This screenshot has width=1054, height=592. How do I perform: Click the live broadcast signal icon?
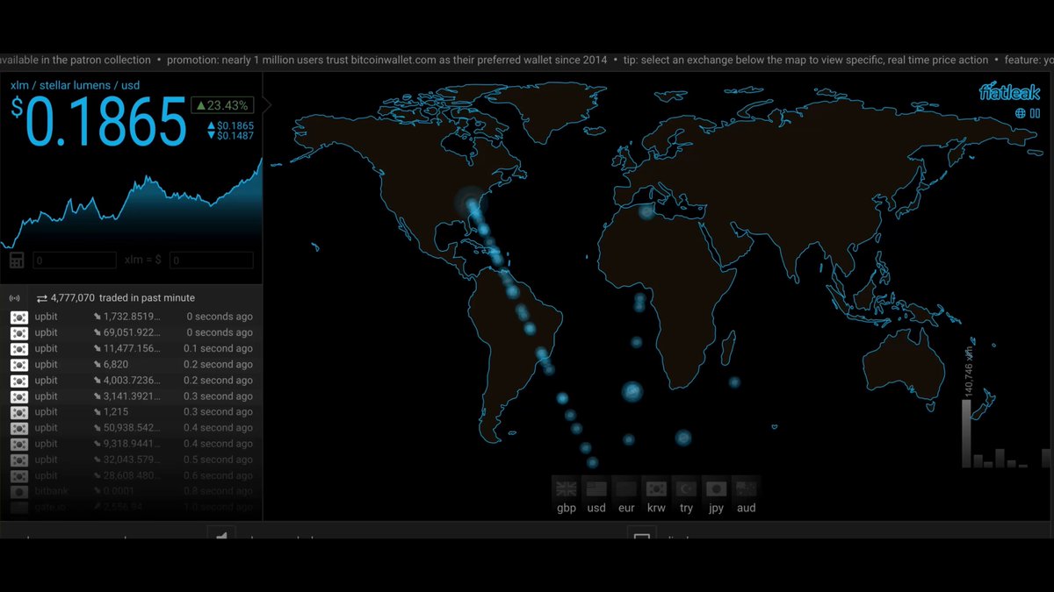[14, 298]
